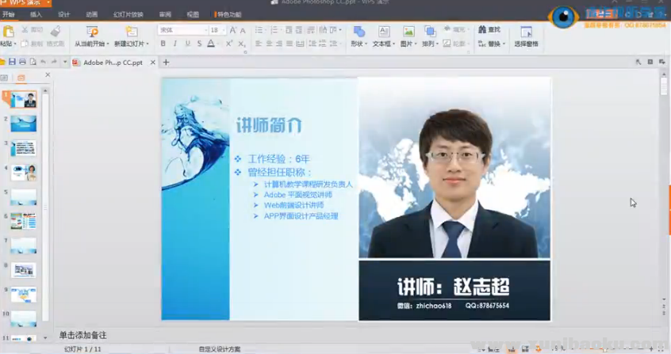Click the font color A swatch
The height and width of the screenshot is (354, 671).
tap(210, 44)
